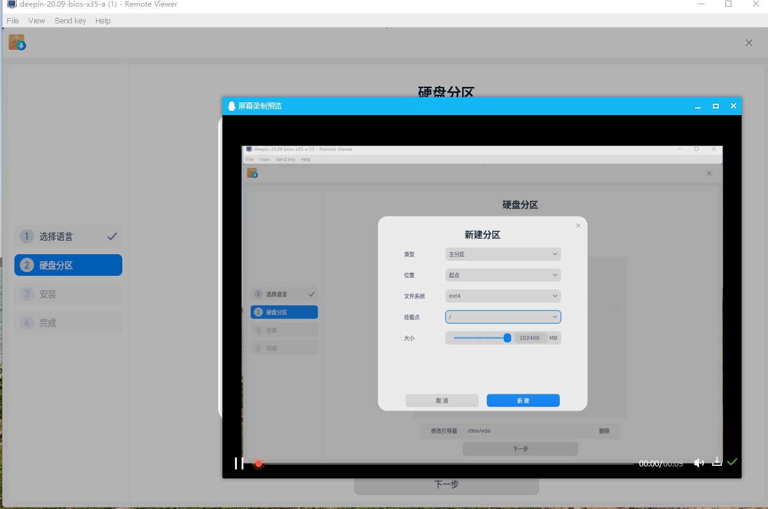
Task: Maximize the 屏幕录制预览 window
Action: pyautogui.click(x=715, y=106)
